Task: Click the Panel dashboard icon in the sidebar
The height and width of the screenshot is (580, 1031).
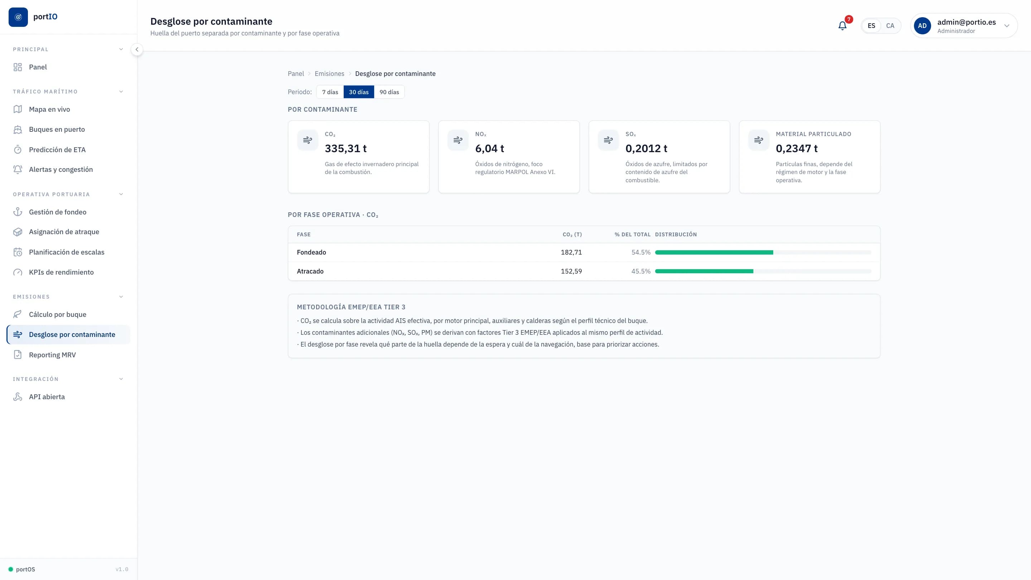Action: click(x=18, y=67)
